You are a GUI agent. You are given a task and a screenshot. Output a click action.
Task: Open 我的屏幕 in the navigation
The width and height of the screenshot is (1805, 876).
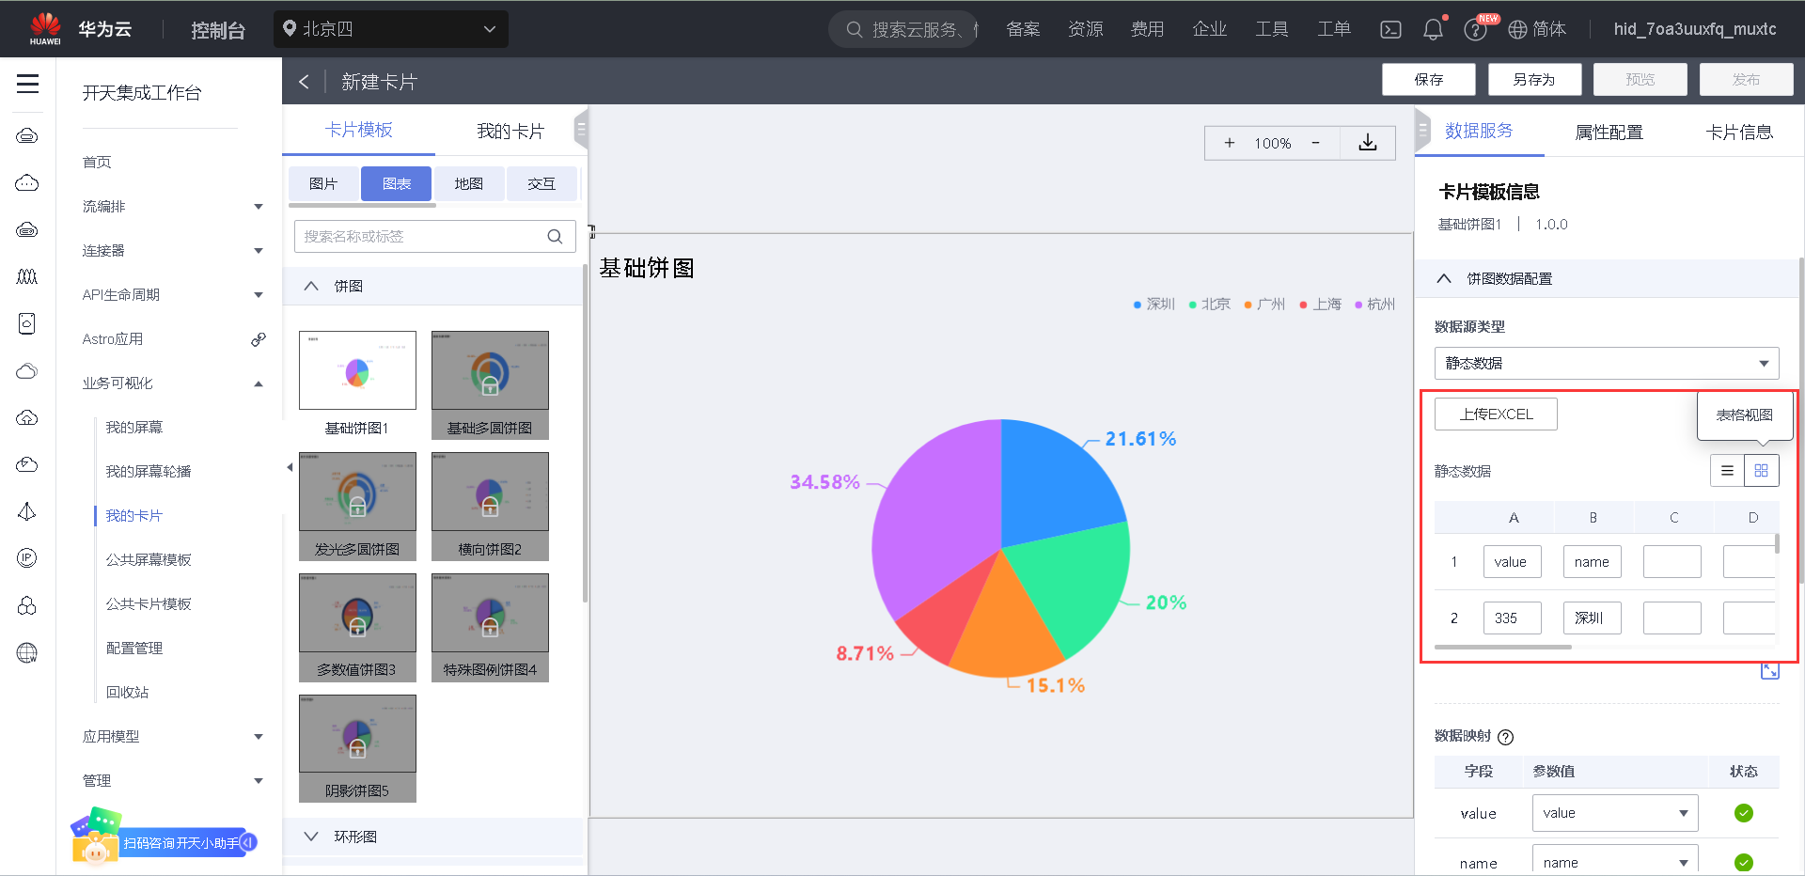point(134,428)
